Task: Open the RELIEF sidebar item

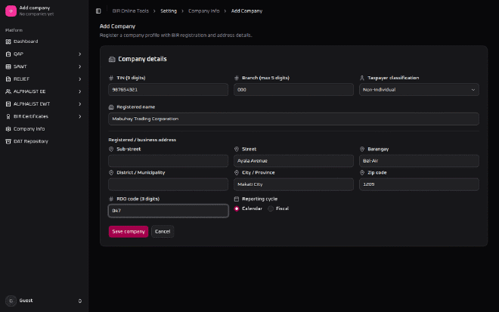Action: pos(45,79)
